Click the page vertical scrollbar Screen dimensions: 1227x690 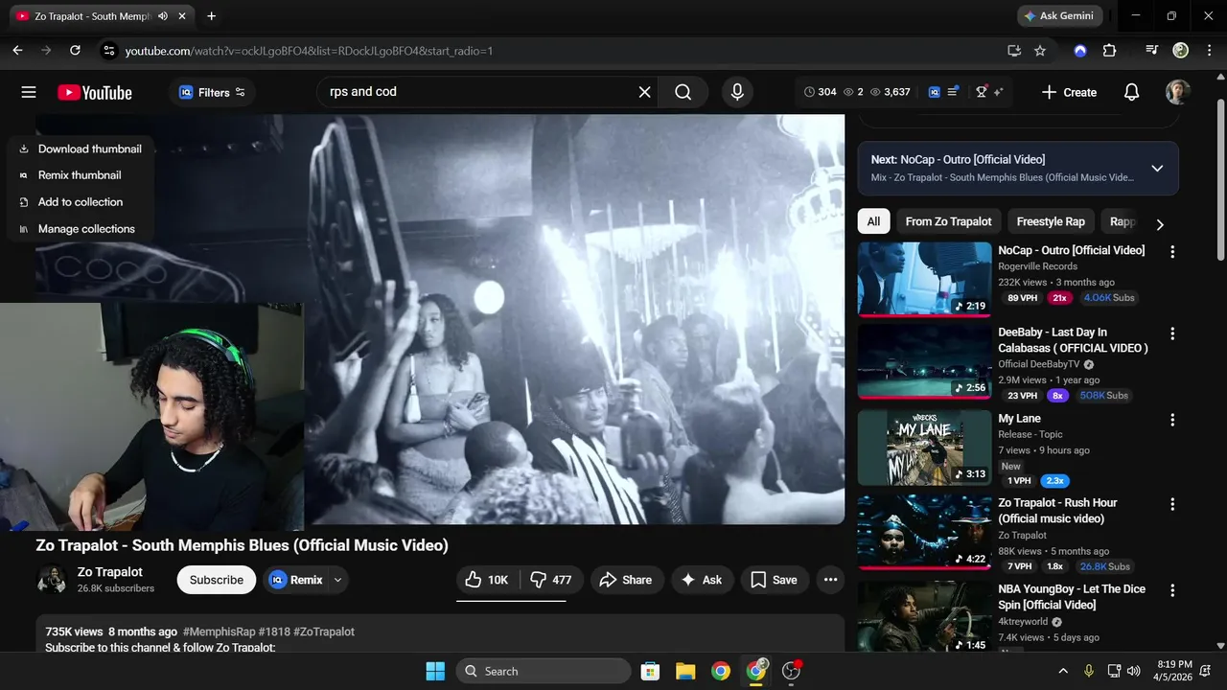click(1220, 182)
